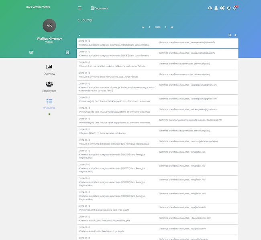261x240 pixels.
Task: Open the journal search icon
Action: tap(230, 35)
